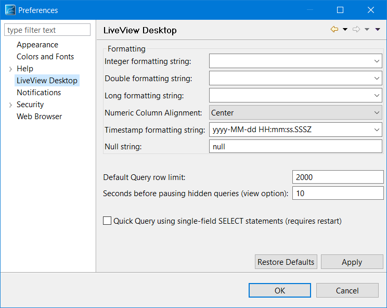Focus the Default Query row limit field

point(338,177)
